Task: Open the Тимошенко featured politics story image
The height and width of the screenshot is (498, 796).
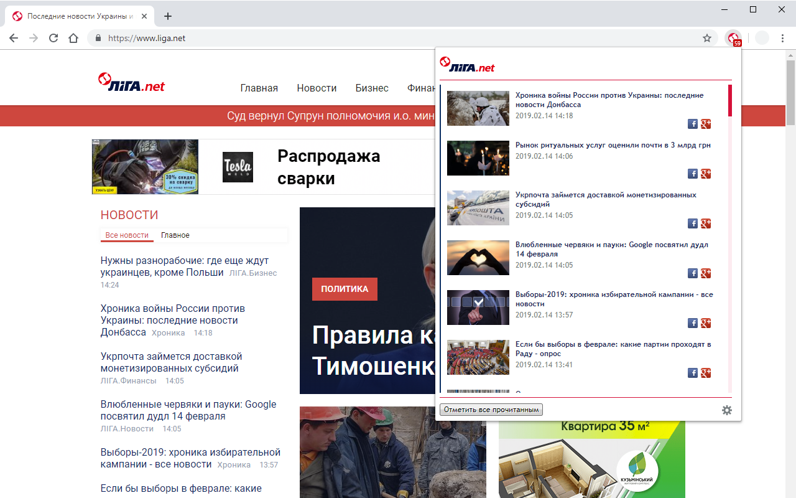Action: (368, 301)
